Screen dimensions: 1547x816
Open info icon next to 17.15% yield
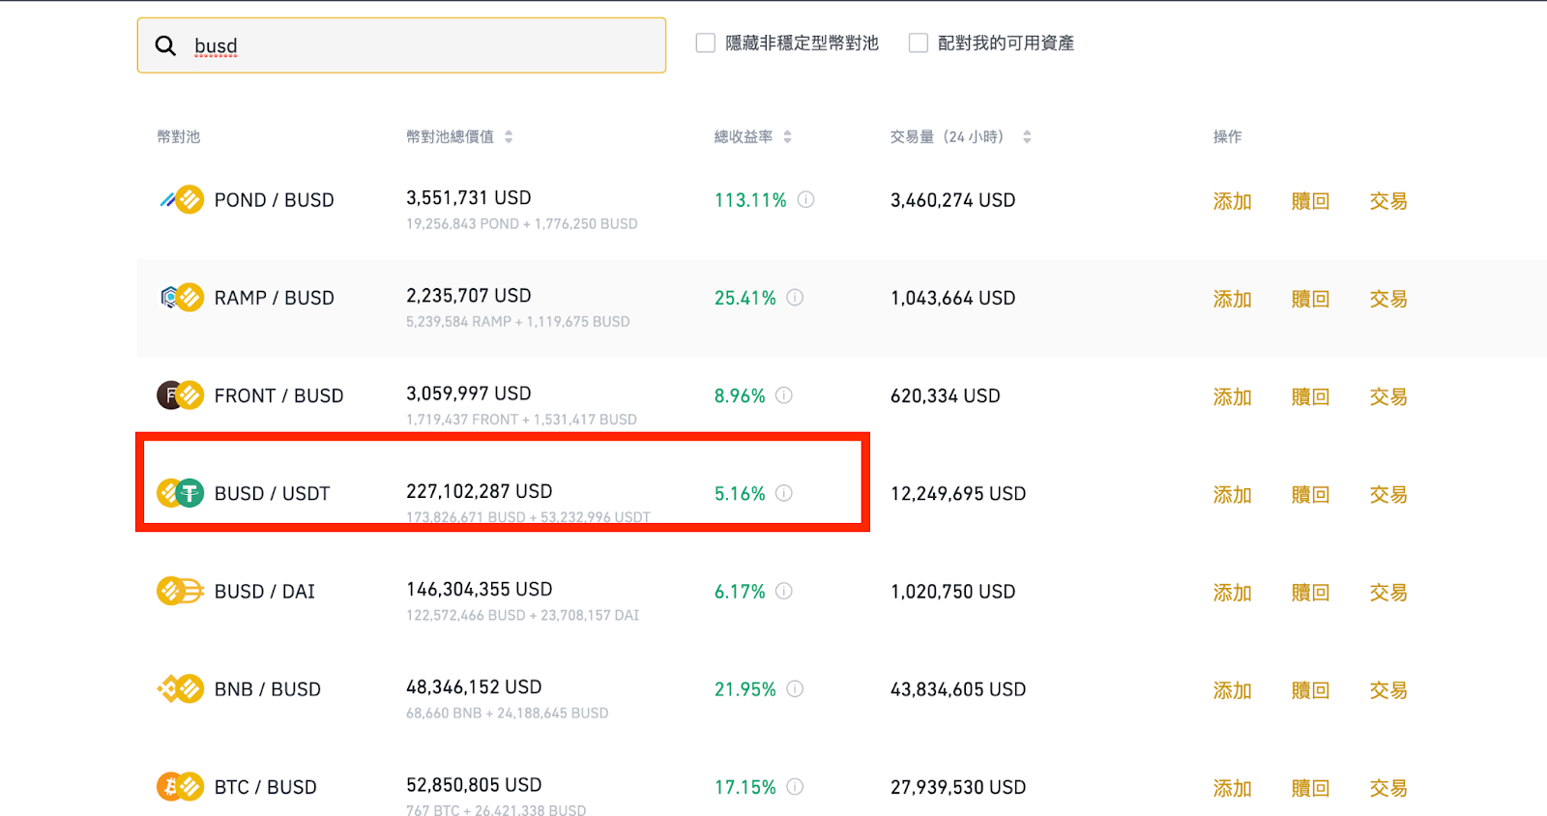[x=795, y=786]
